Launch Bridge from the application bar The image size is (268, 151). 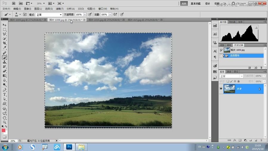click(x=13, y=4)
